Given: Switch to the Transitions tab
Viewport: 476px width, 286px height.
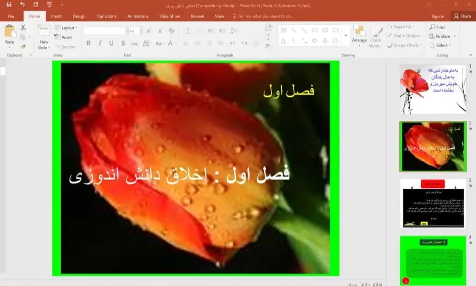Looking at the screenshot, I should pos(107,16).
